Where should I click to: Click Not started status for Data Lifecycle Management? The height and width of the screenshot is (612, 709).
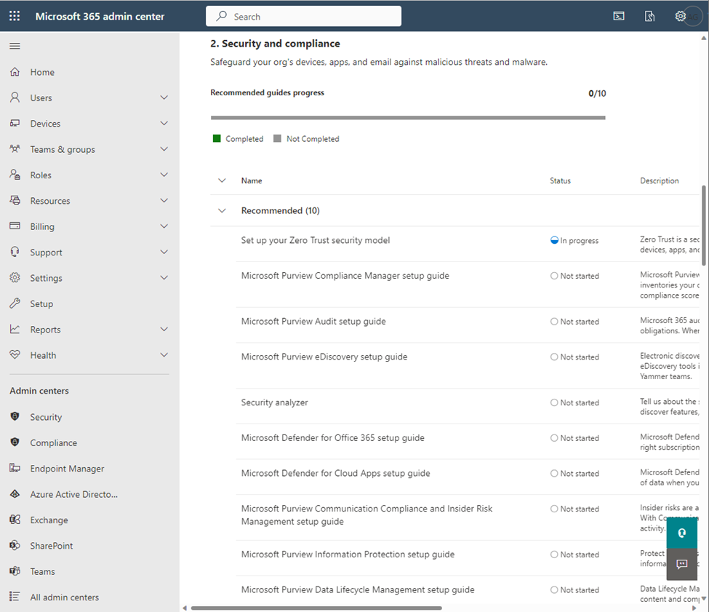tap(574, 590)
